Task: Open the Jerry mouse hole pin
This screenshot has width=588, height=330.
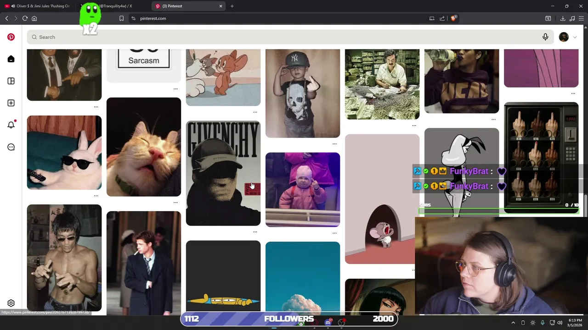Action: (382, 199)
